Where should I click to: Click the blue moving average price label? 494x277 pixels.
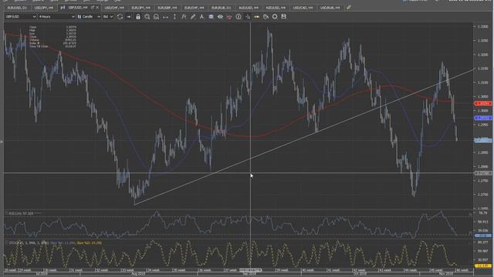(x=483, y=118)
